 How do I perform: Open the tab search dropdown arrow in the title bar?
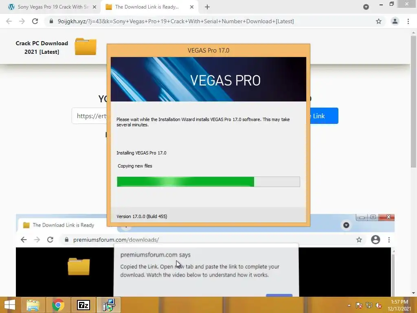[366, 7]
